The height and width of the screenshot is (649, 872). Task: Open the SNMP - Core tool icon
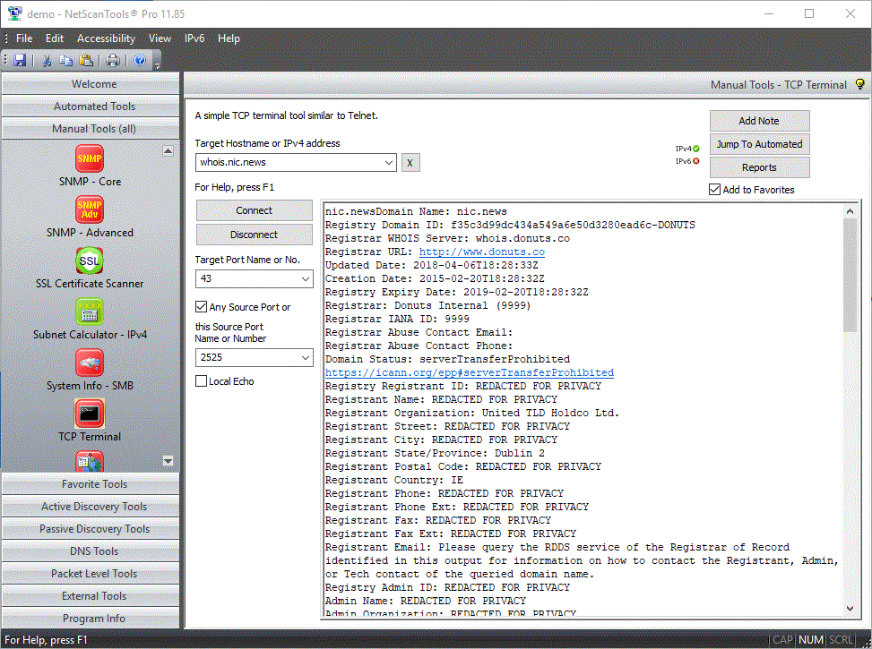click(x=90, y=159)
